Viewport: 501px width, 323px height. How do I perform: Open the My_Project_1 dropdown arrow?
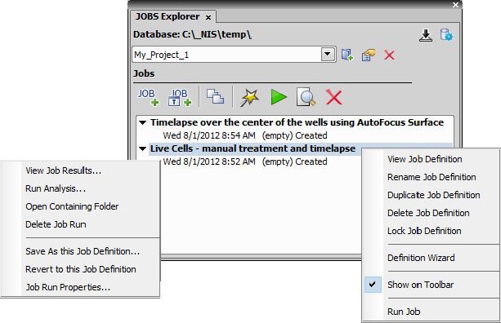pyautogui.click(x=328, y=54)
